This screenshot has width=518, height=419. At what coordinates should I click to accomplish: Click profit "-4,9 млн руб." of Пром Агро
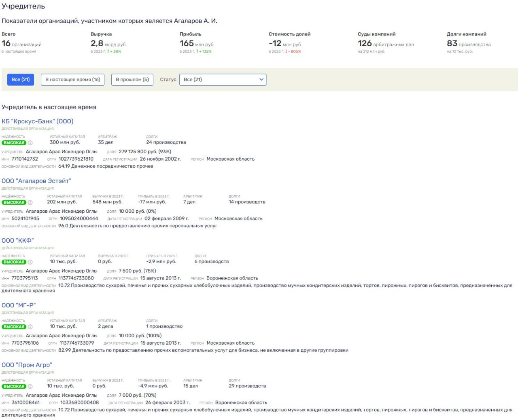click(x=153, y=386)
